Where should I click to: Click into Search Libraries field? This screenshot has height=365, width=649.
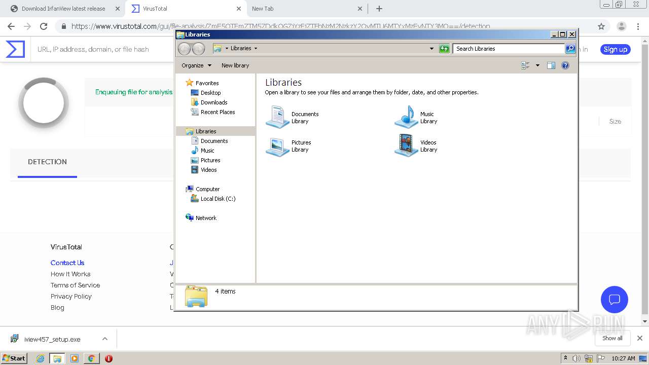509,49
